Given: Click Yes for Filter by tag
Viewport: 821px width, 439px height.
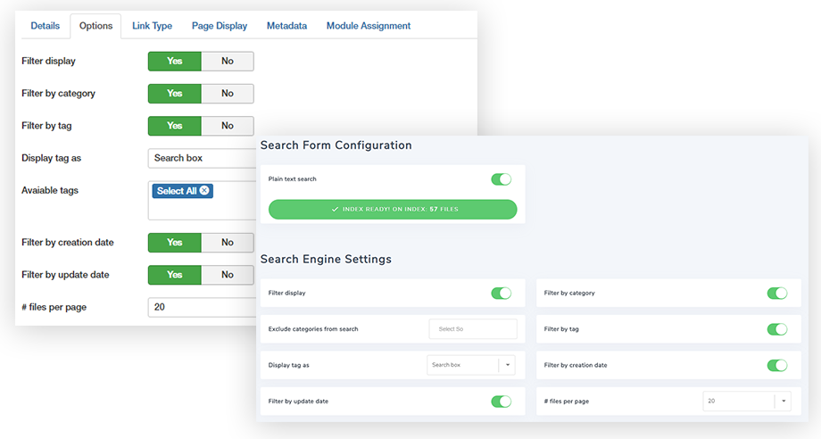Looking at the screenshot, I should (x=175, y=126).
